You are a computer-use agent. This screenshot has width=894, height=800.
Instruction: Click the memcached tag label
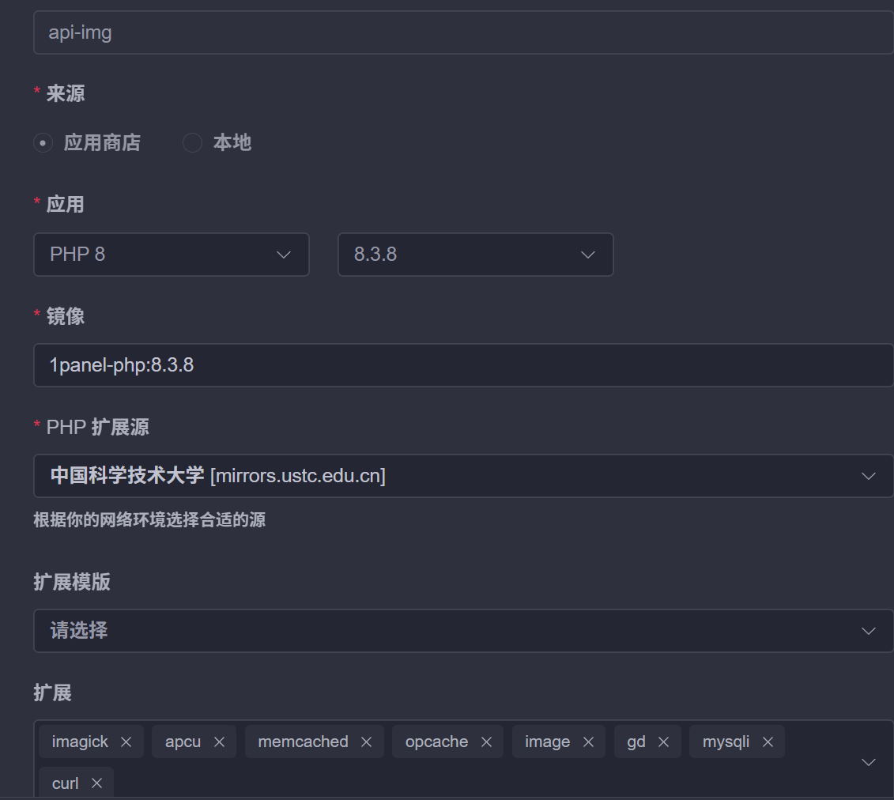tap(303, 742)
